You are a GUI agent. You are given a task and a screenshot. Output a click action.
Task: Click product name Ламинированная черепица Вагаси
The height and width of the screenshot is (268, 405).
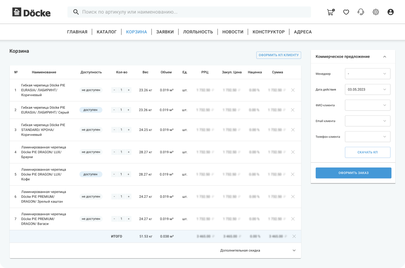click(x=44, y=219)
